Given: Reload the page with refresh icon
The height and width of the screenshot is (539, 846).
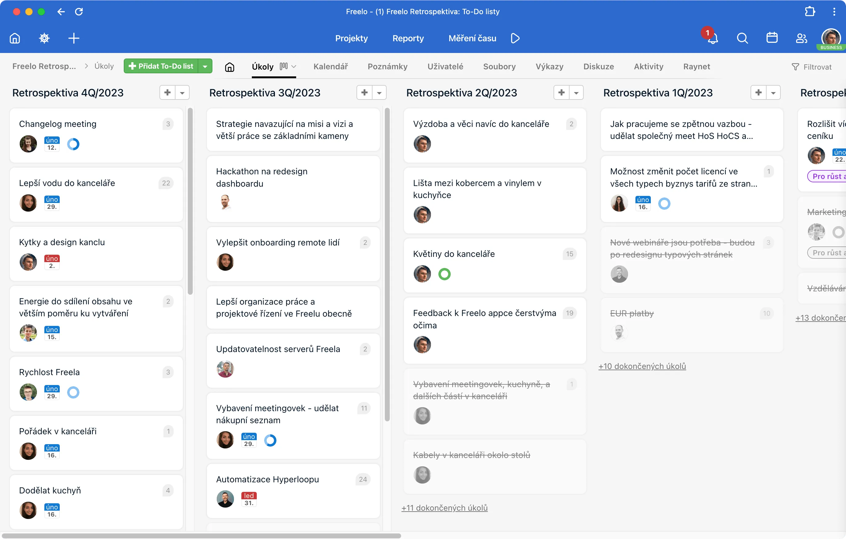Looking at the screenshot, I should point(79,12).
